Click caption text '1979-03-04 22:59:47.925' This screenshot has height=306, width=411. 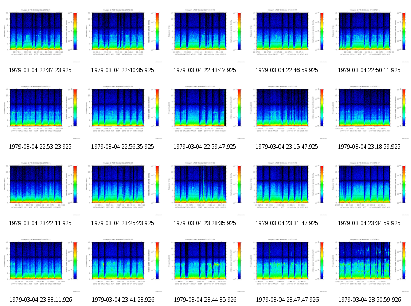tap(204, 147)
